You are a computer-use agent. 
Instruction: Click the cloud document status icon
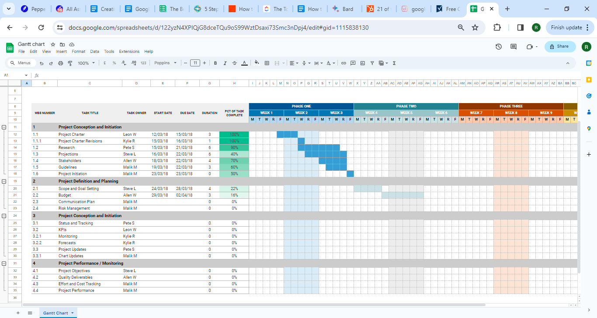click(72, 45)
